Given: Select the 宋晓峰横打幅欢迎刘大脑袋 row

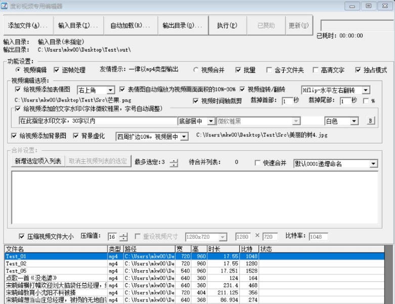Looking at the screenshot, I should [195, 286].
